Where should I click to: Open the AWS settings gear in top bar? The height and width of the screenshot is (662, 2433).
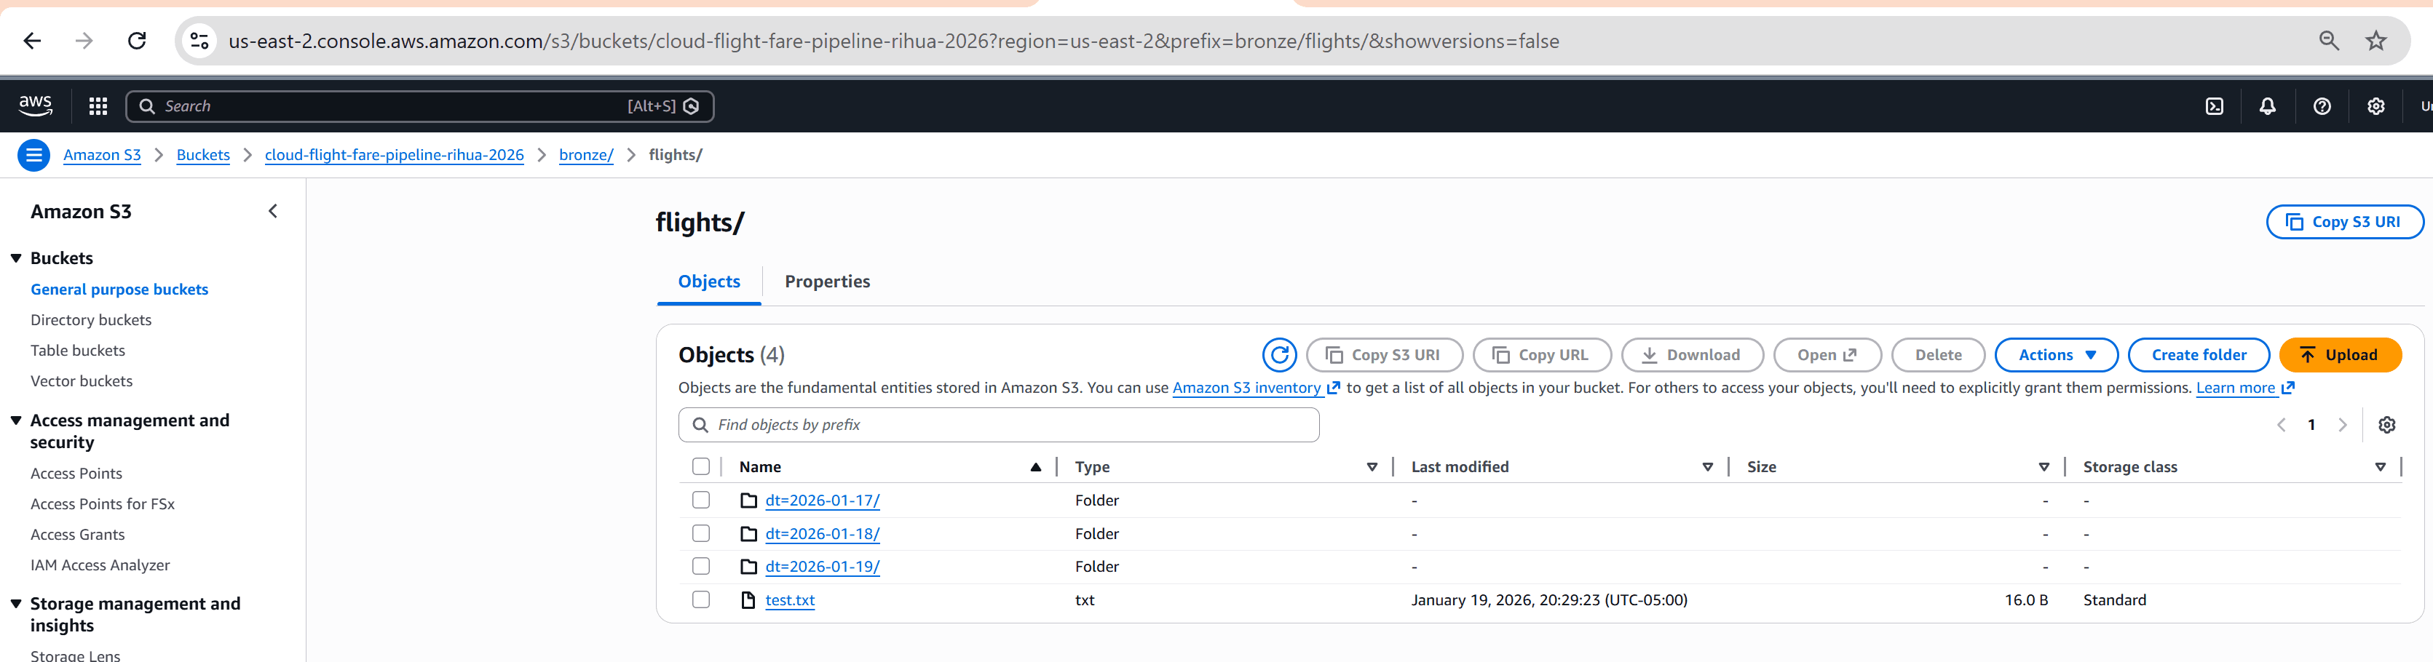click(2375, 105)
